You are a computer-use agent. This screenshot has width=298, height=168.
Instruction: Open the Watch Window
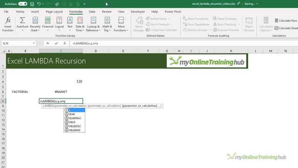pyautogui.click(x=249, y=24)
